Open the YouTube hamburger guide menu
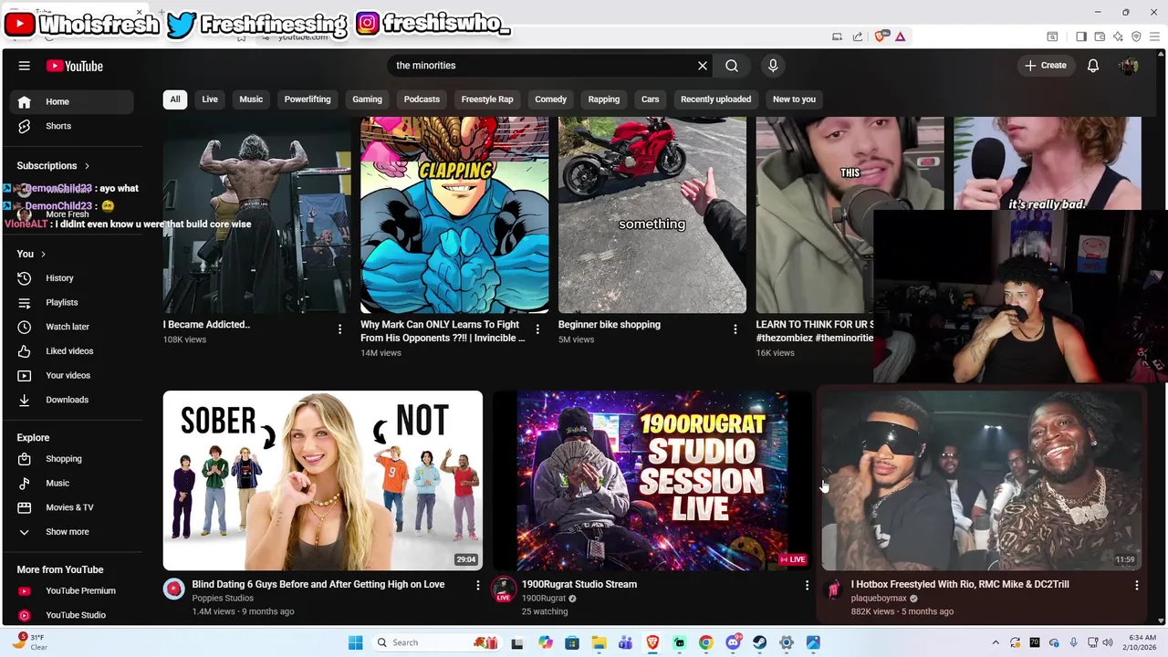 click(25, 66)
